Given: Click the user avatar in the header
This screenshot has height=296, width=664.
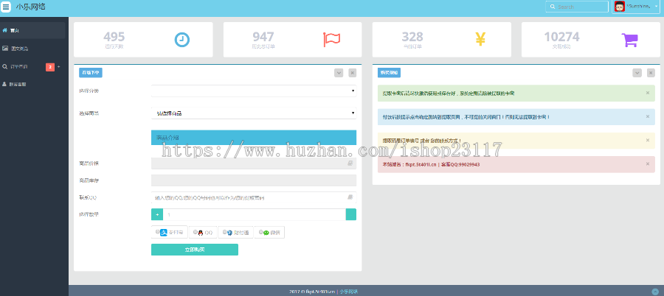Looking at the screenshot, I should coord(620,7).
